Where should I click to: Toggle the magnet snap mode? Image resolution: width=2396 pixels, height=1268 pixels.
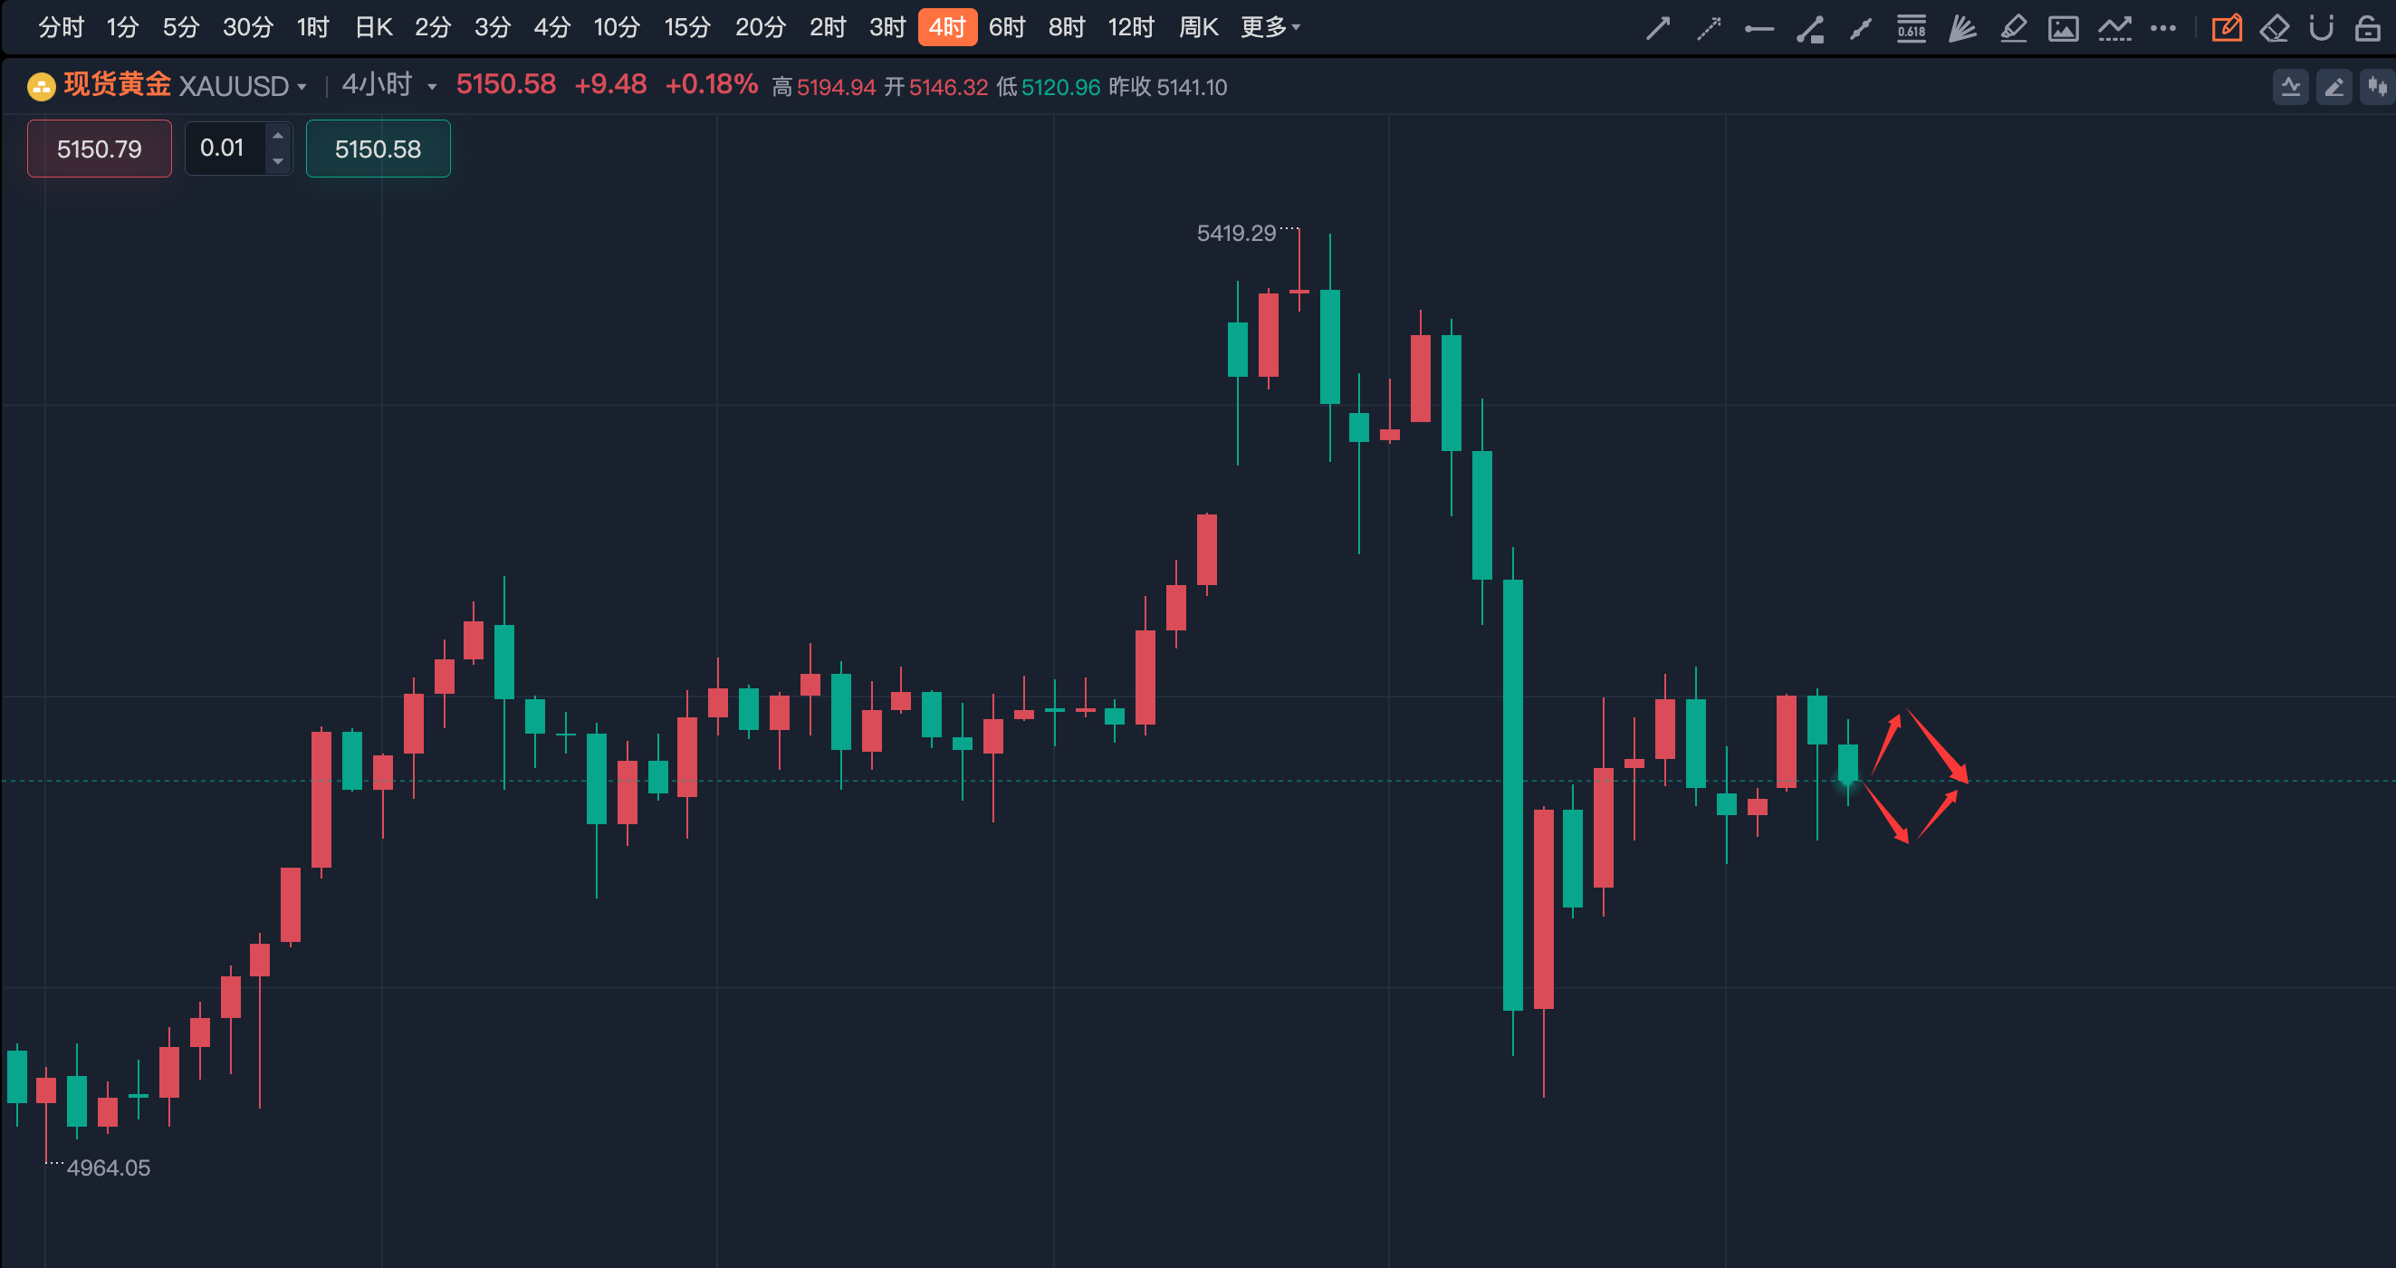(2322, 29)
